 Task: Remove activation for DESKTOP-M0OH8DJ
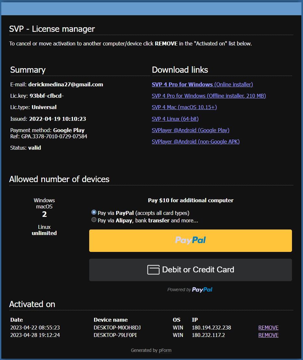[268, 328]
